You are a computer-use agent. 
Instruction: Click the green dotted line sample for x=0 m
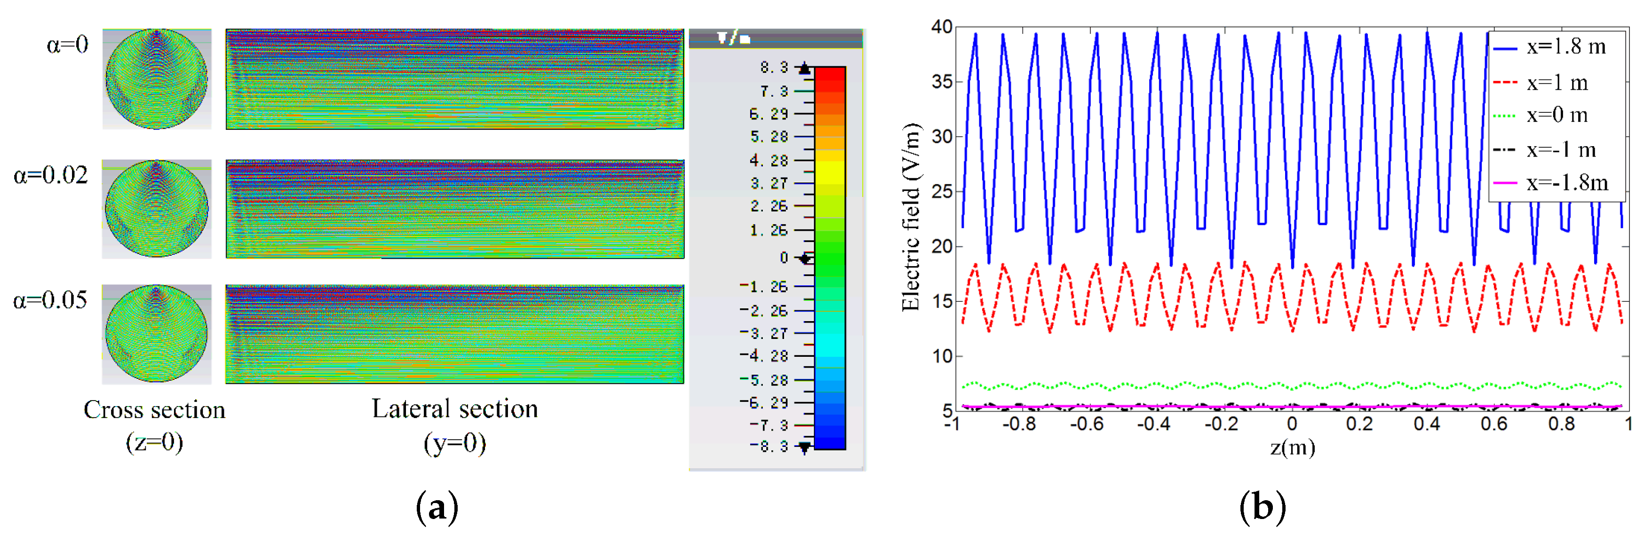click(1504, 116)
